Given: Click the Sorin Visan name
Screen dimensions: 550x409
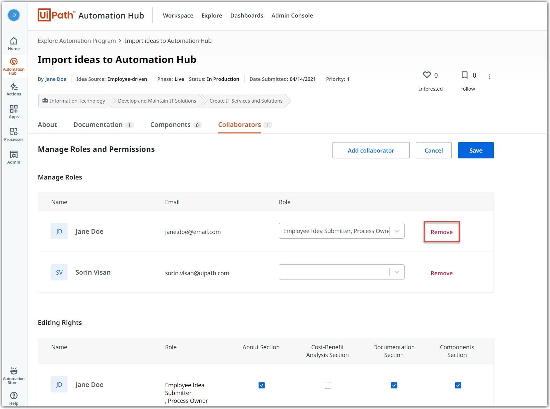Looking at the screenshot, I should [x=93, y=272].
